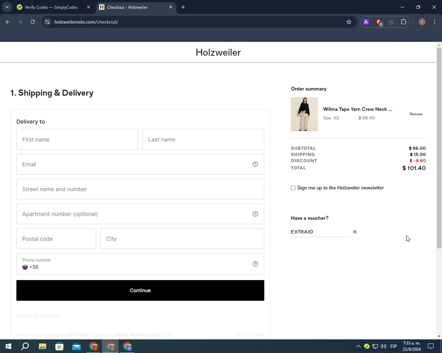Go back to previous page
This screenshot has height=353, width=442.
8,22
